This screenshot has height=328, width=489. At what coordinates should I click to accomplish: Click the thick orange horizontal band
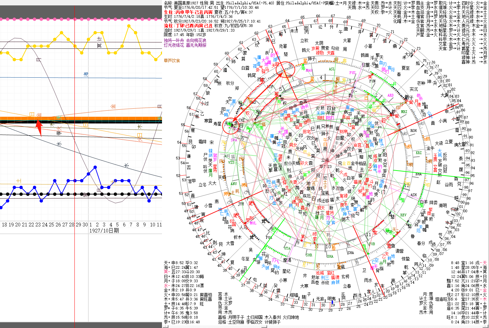click(81, 119)
